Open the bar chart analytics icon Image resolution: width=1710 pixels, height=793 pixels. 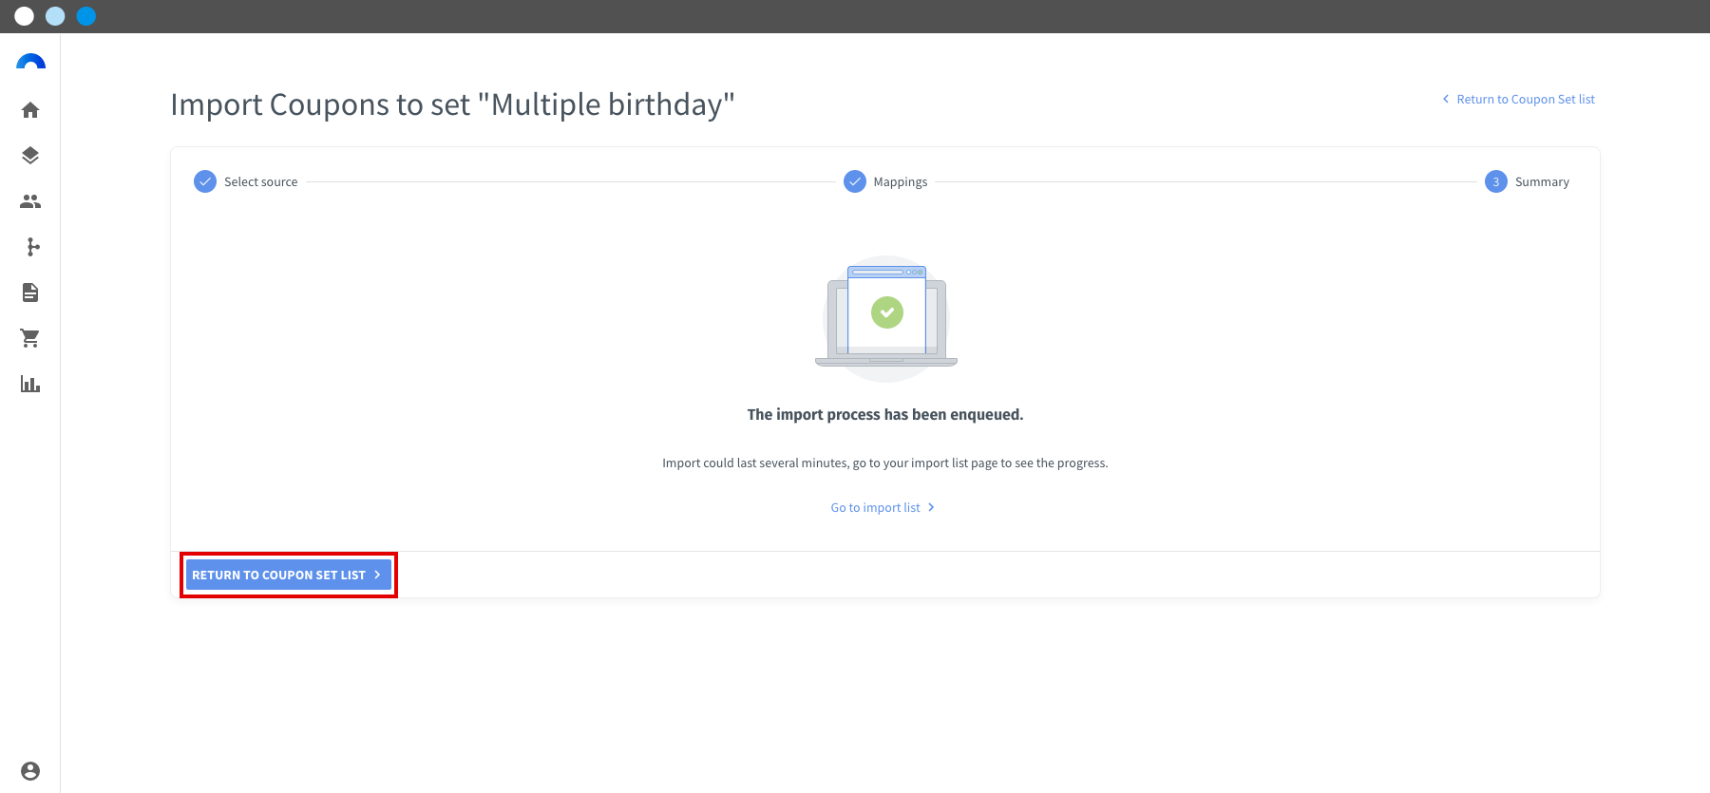point(30,384)
